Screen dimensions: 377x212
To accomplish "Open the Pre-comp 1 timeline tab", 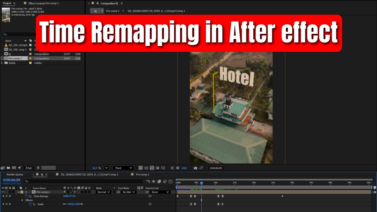I will pos(142,175).
